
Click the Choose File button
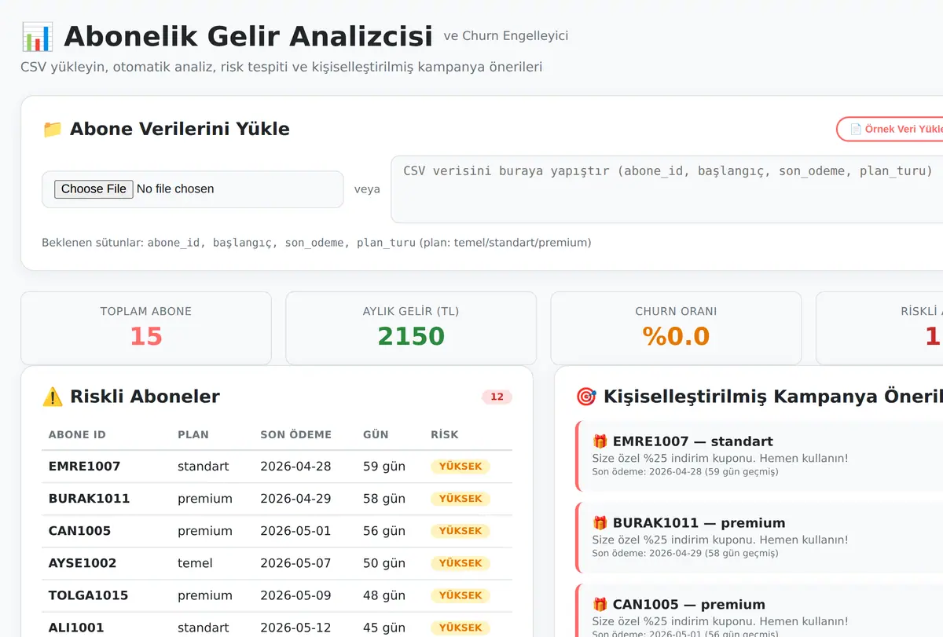94,189
